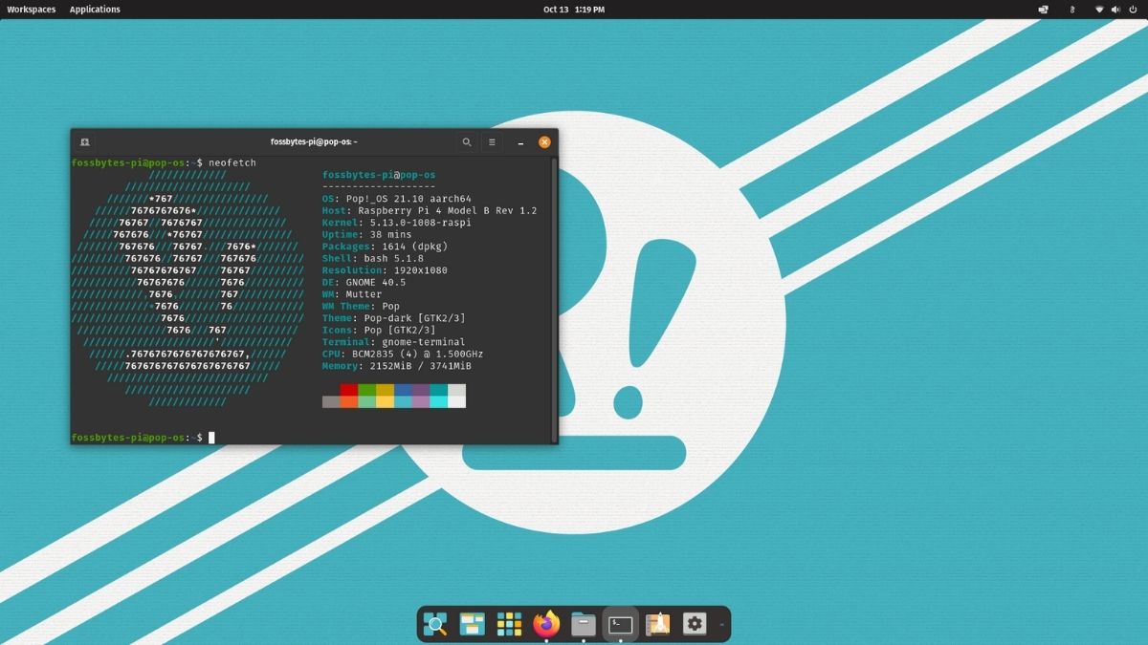Open the terminal hamburger menu

point(492,141)
